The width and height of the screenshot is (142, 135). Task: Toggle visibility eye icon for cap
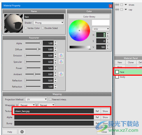[117, 9]
